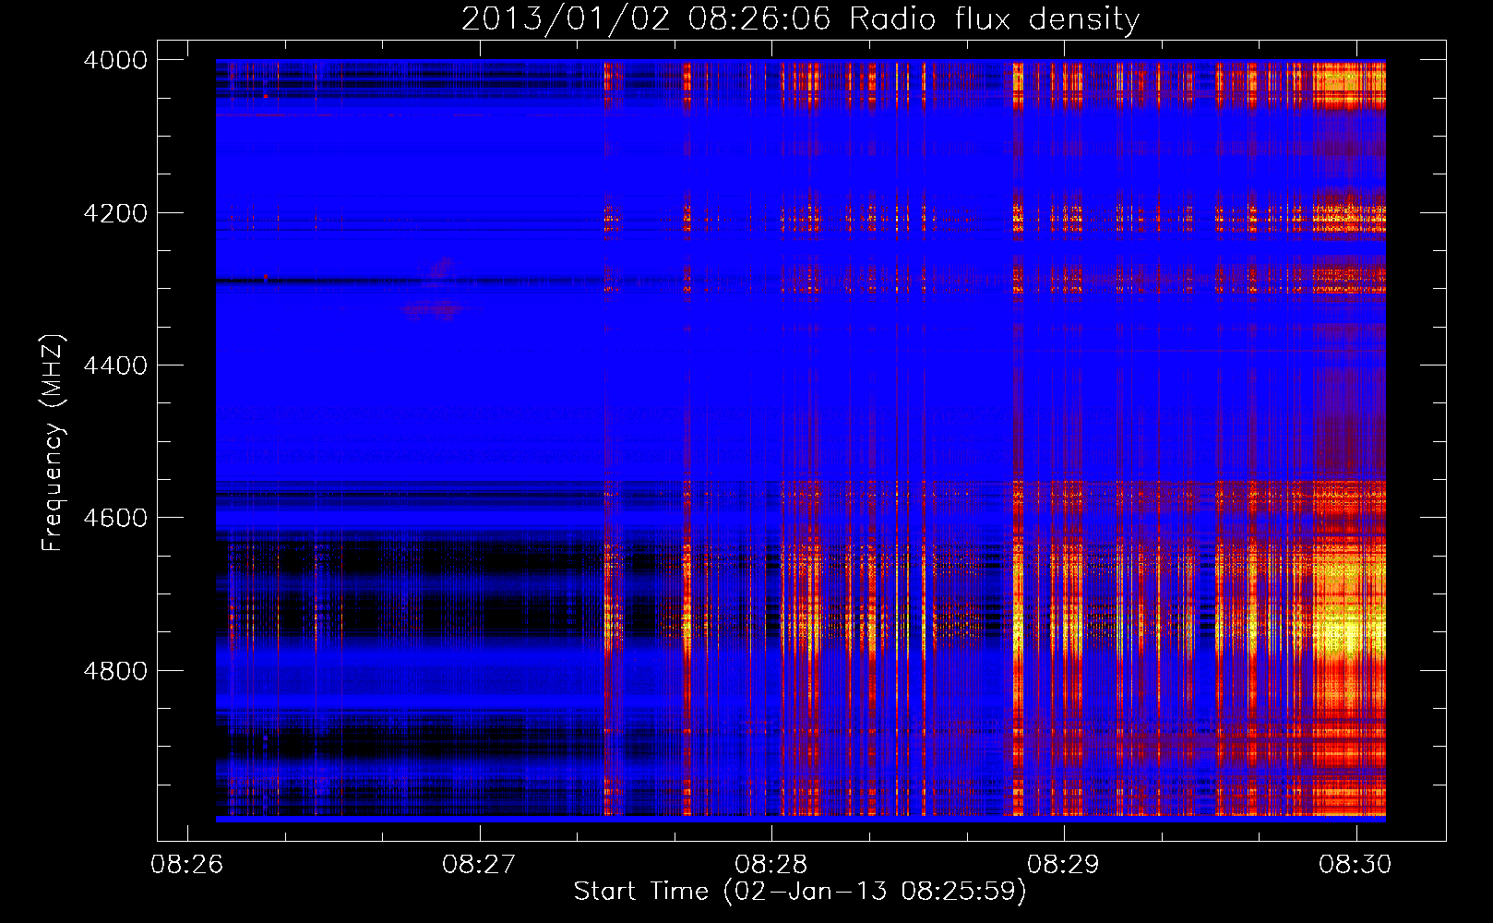Screen dimensions: 1493x923
Task: Click the 4600 frequency tick label
Action: [115, 518]
